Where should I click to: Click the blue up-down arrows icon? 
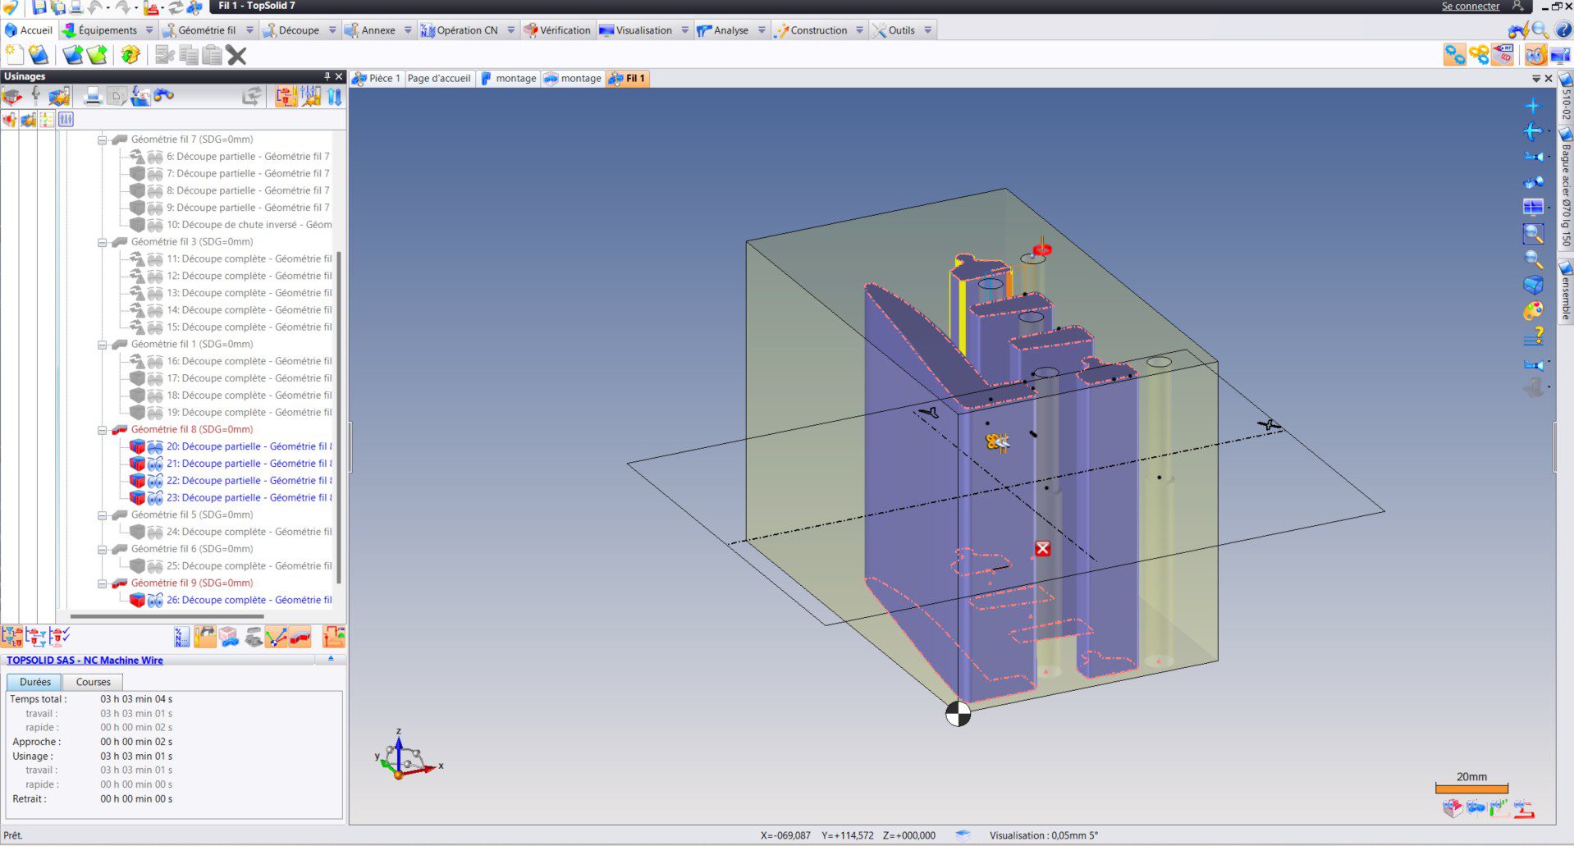pos(335,96)
